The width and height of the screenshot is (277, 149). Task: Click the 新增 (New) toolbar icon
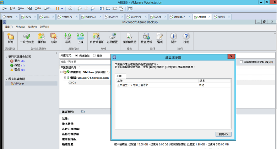pyautogui.click(x=10, y=38)
